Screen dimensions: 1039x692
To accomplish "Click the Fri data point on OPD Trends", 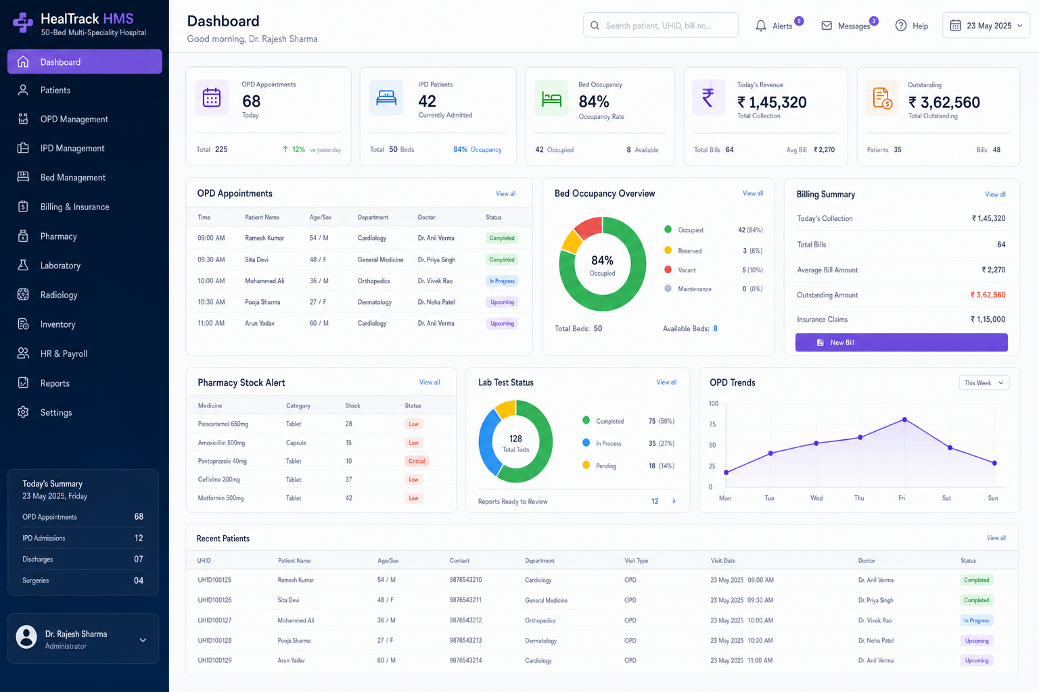I will (904, 420).
